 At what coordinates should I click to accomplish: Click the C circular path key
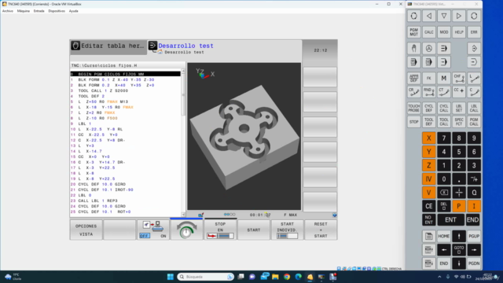click(474, 92)
